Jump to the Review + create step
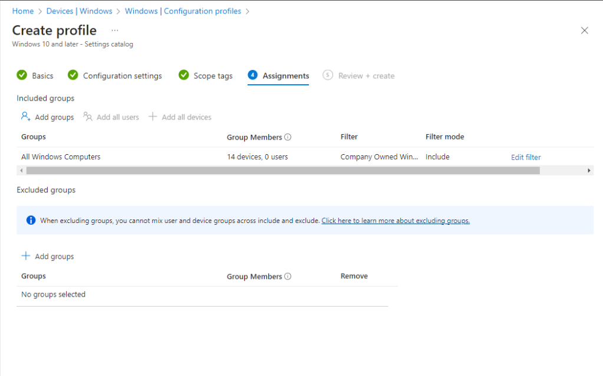The image size is (603, 376). click(x=359, y=75)
